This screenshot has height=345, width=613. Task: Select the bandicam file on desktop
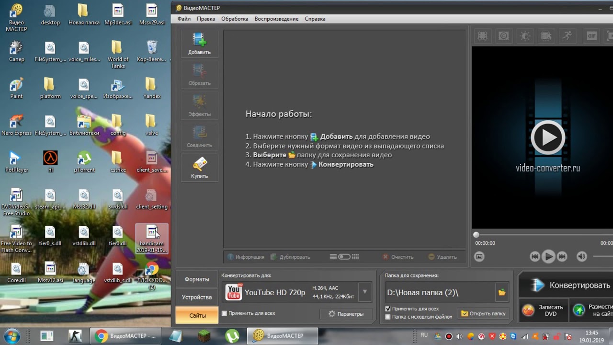(x=152, y=239)
